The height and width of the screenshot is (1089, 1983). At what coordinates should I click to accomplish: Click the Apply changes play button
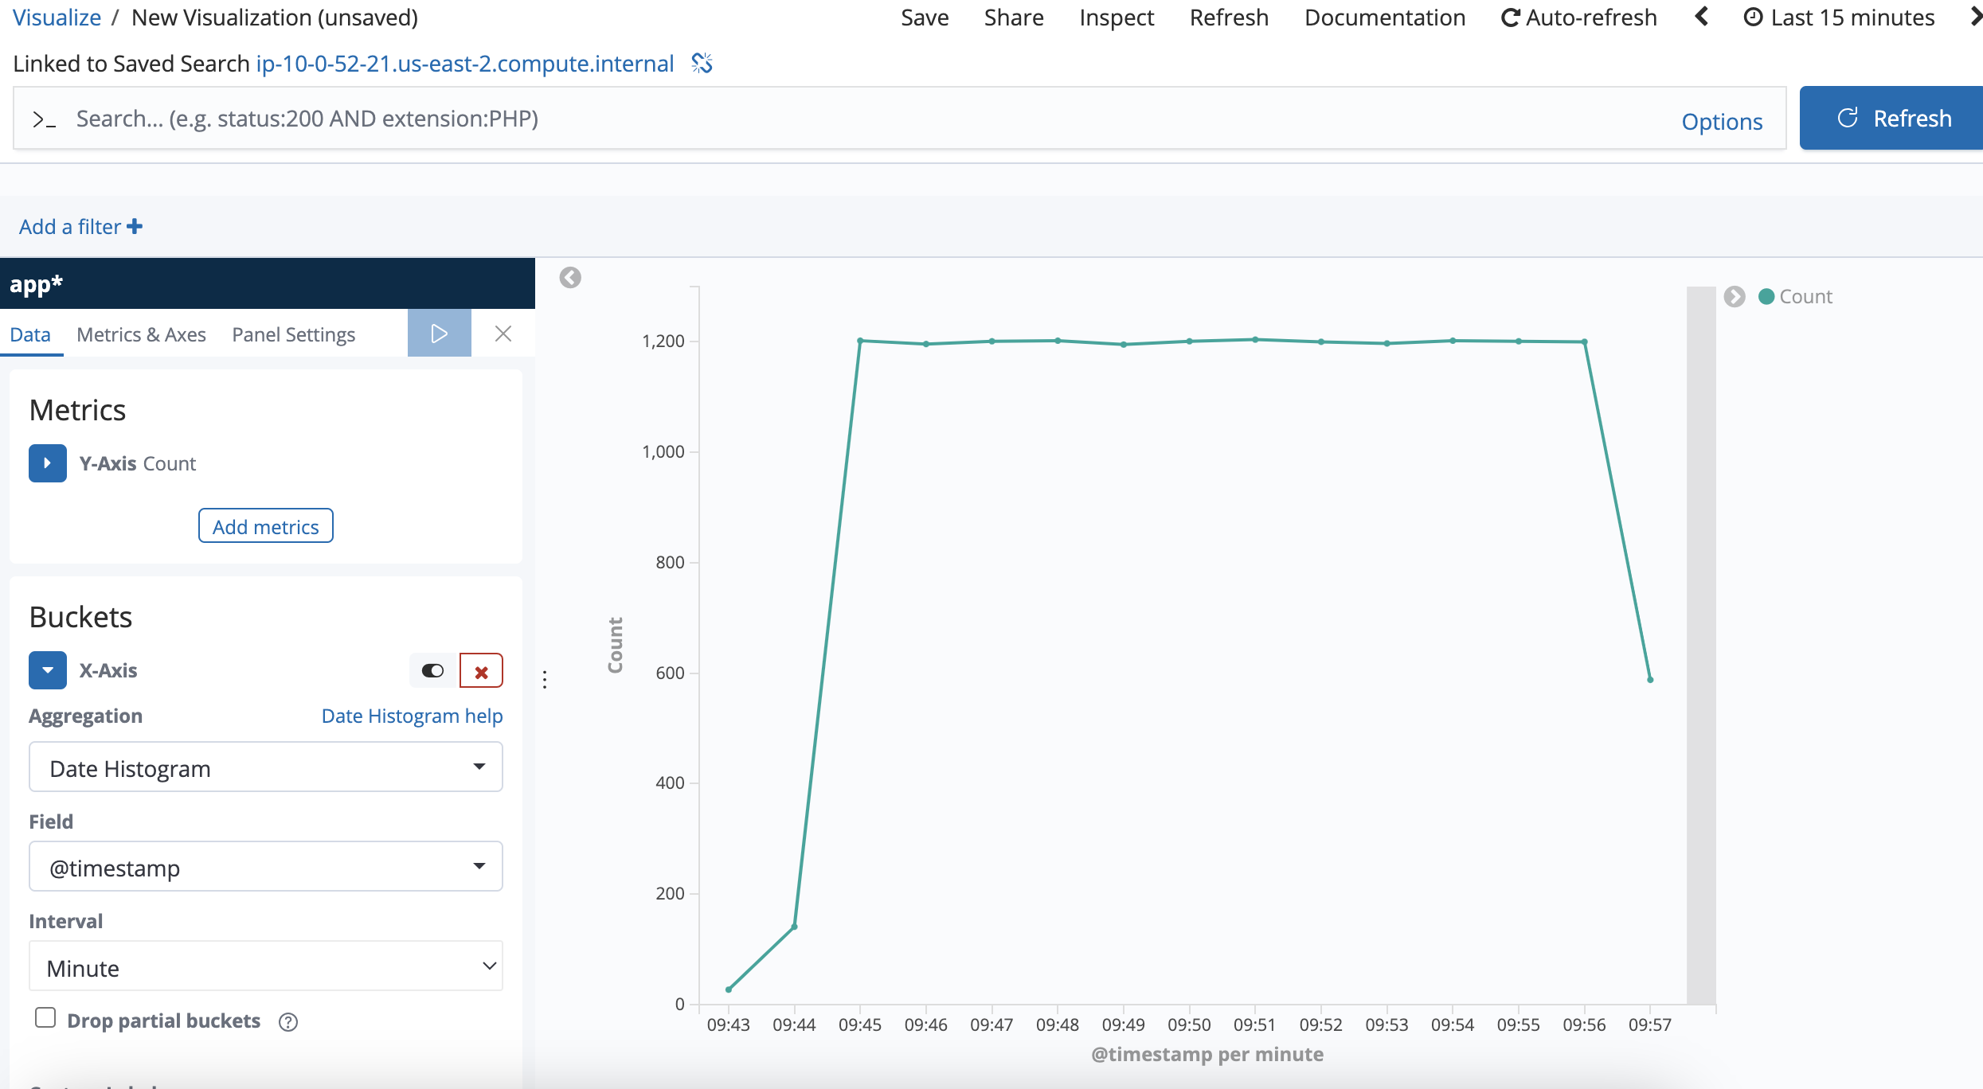pyautogui.click(x=439, y=334)
